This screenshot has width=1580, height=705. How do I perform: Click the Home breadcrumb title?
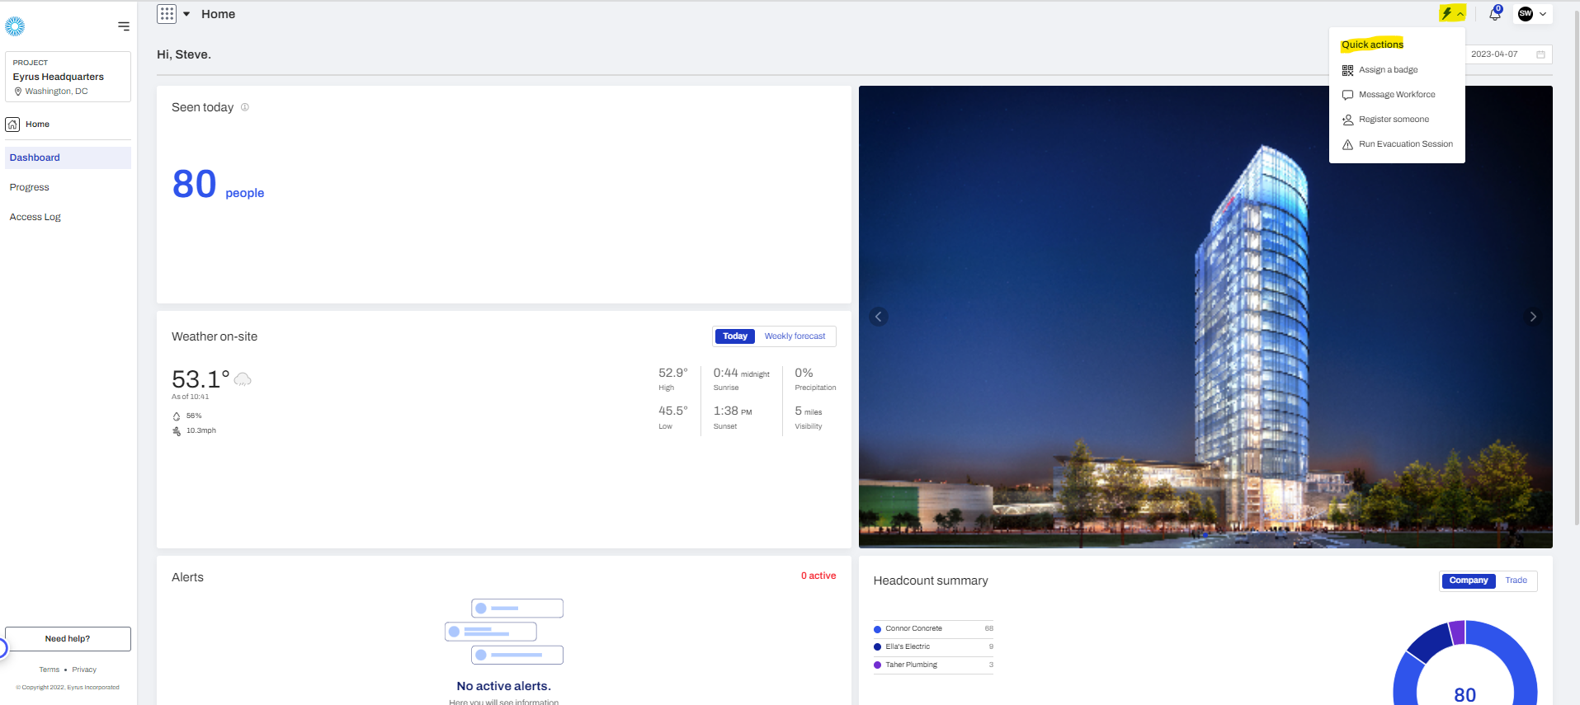[218, 14]
